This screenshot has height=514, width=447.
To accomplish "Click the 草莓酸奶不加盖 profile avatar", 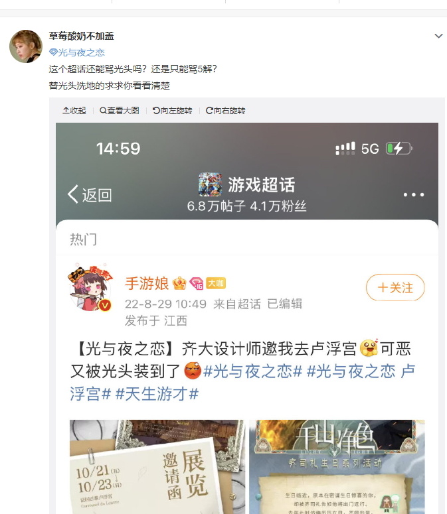I will tap(26, 46).
